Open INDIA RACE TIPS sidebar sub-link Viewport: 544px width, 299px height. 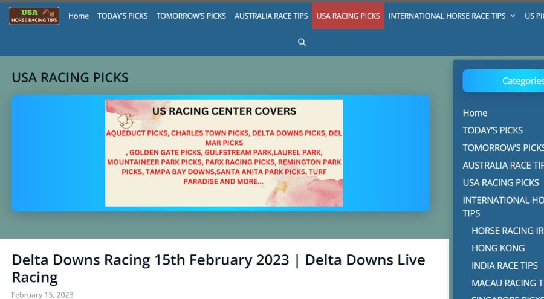coord(505,266)
